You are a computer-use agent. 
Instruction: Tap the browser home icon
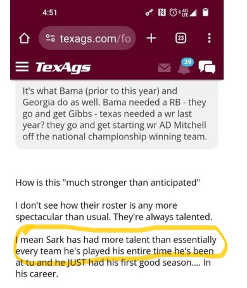click(x=25, y=39)
